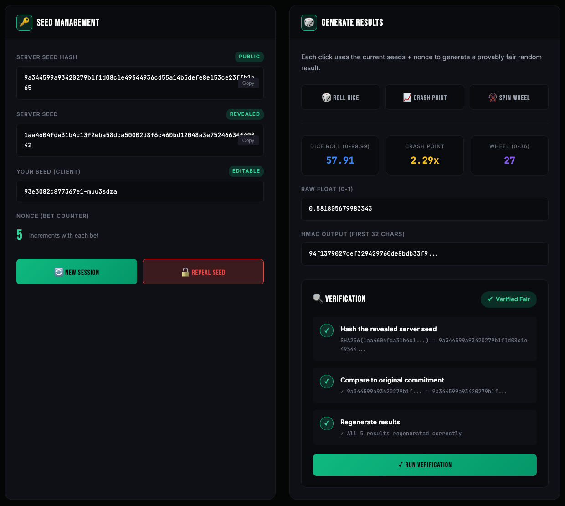
Task: Click the 'Your Seed (Client)' label
Action: [48, 172]
